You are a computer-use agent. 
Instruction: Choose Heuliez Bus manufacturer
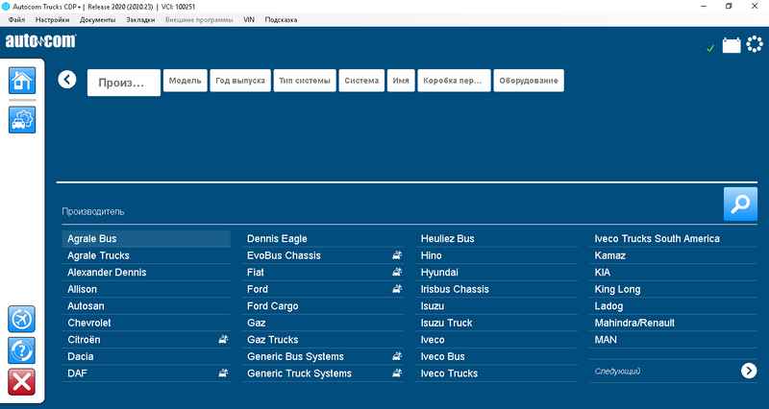(497, 238)
